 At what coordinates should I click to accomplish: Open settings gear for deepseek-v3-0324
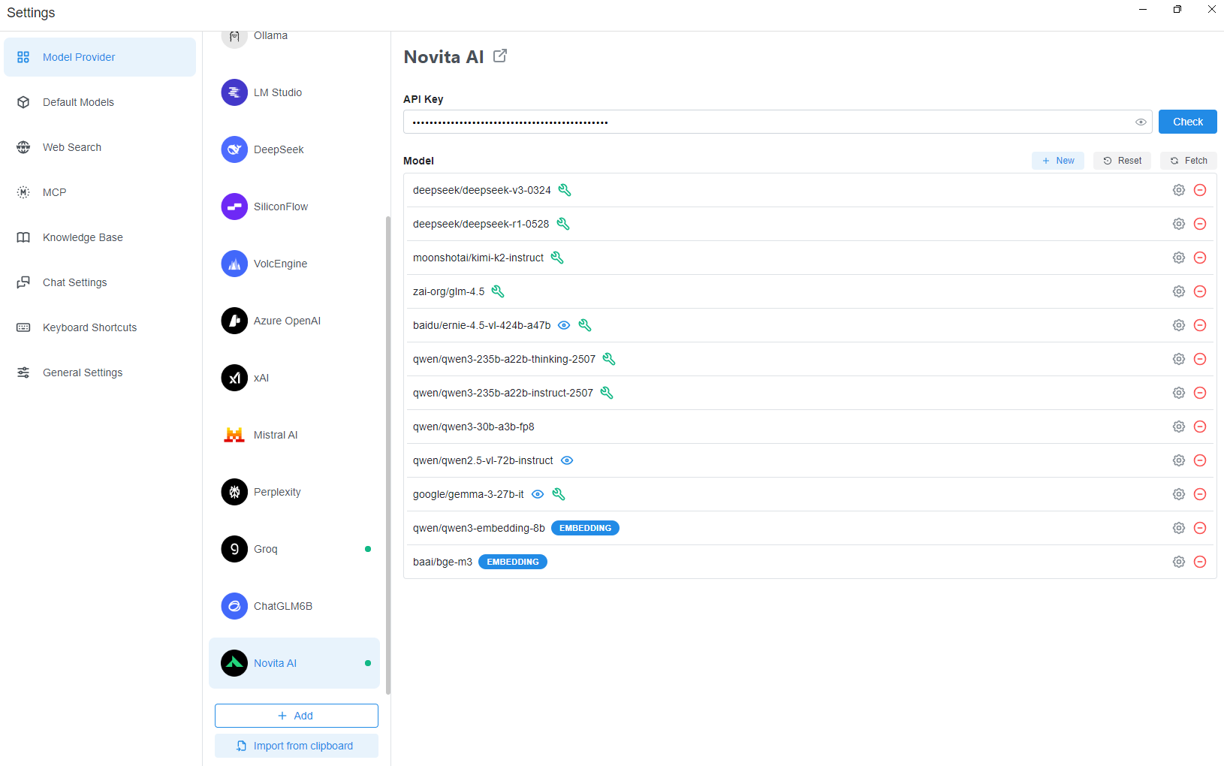tap(1179, 190)
